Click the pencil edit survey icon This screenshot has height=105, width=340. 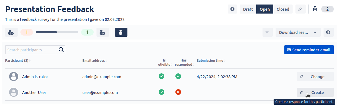point(300,9)
